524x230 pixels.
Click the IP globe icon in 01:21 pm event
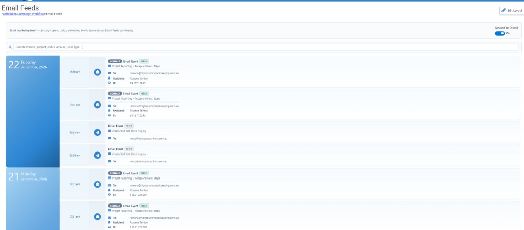(x=110, y=115)
